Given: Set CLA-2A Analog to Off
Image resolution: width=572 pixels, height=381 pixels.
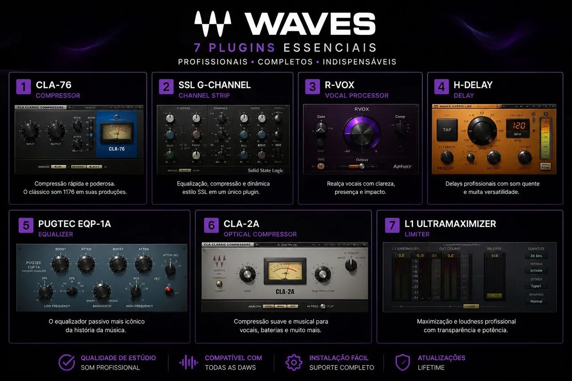Looking at the screenshot, I should pyautogui.click(x=293, y=306).
